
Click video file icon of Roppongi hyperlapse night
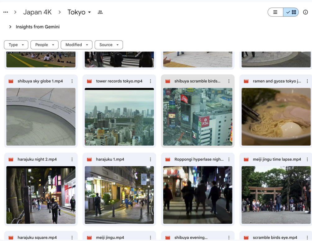pos(168,160)
